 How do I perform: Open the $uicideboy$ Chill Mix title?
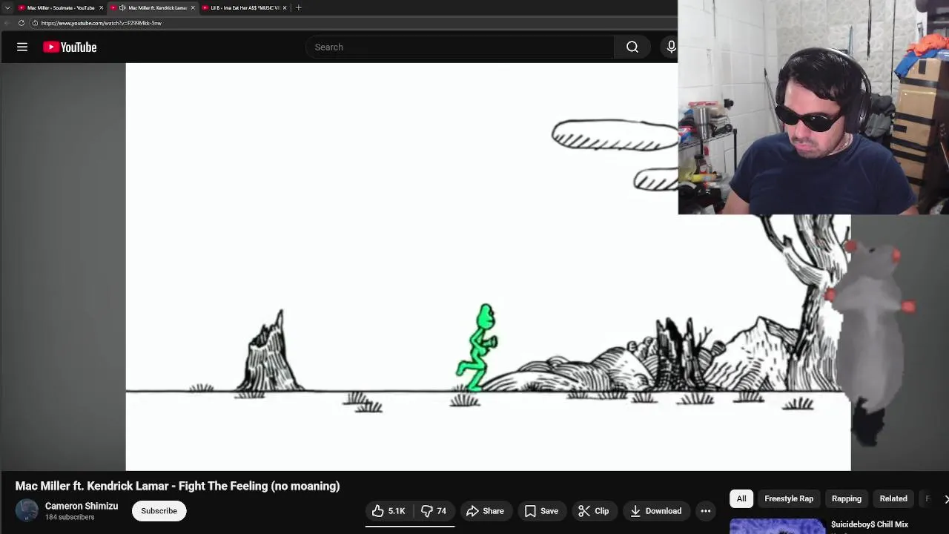(870, 524)
